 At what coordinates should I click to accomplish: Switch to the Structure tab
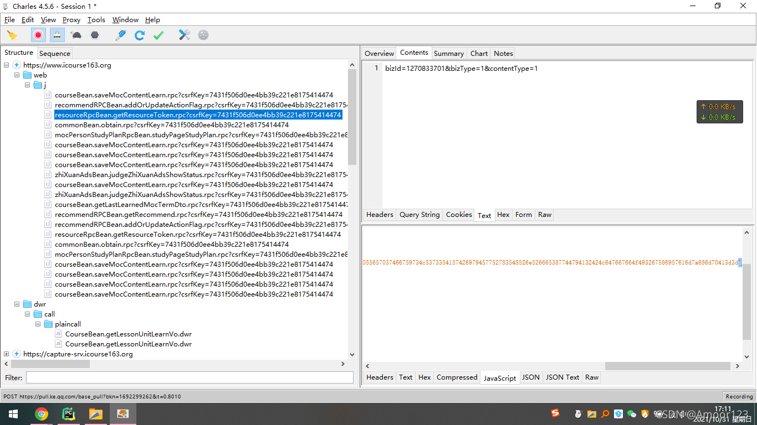tap(19, 53)
